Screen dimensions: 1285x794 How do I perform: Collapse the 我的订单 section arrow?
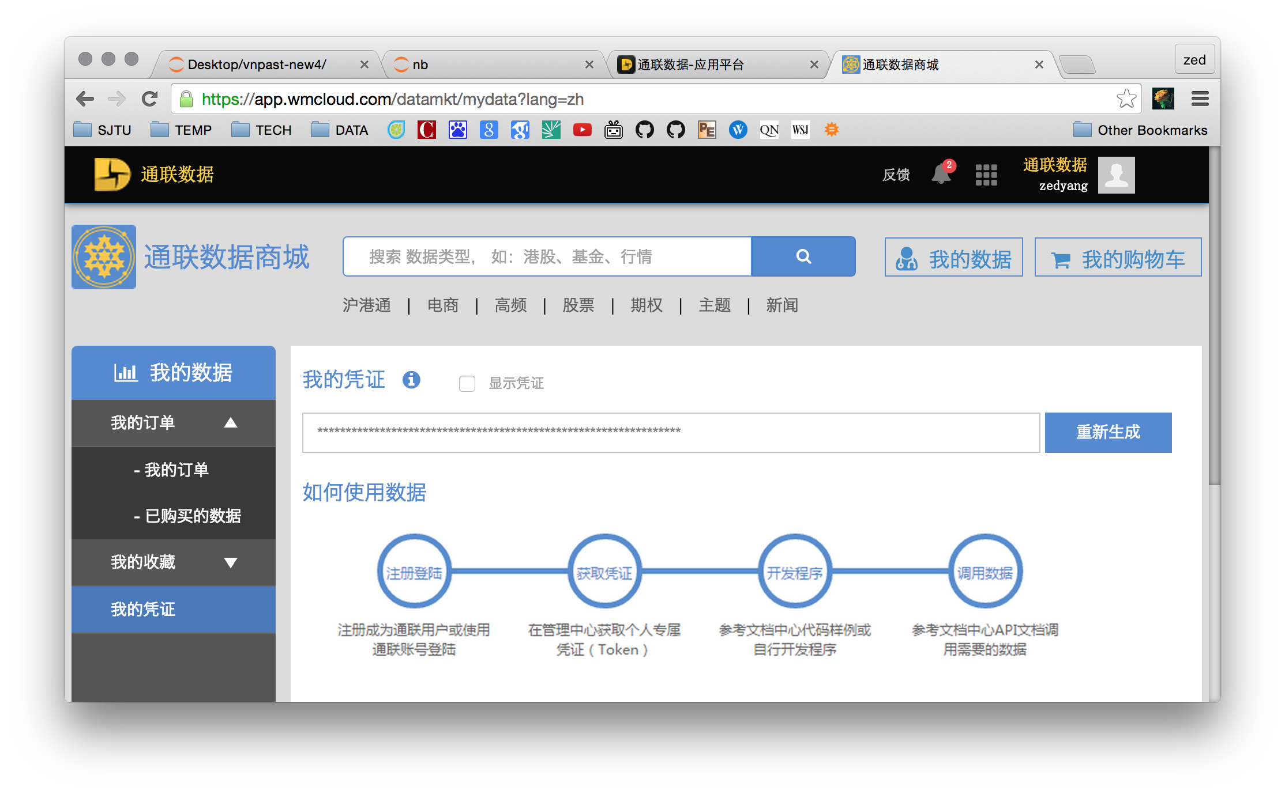(231, 423)
